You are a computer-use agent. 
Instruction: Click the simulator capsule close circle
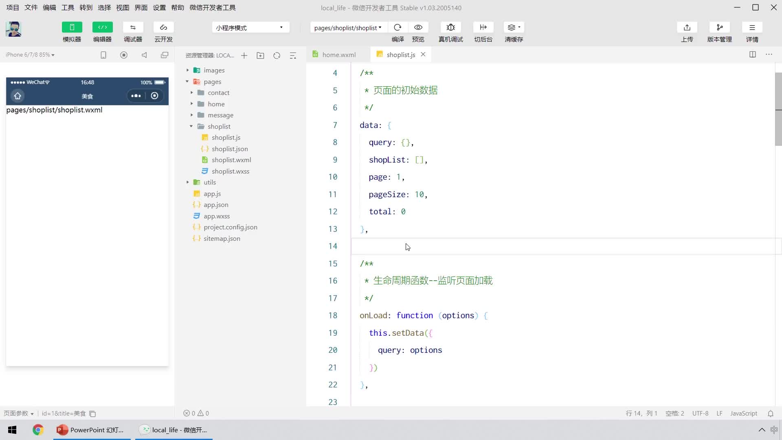(x=154, y=96)
